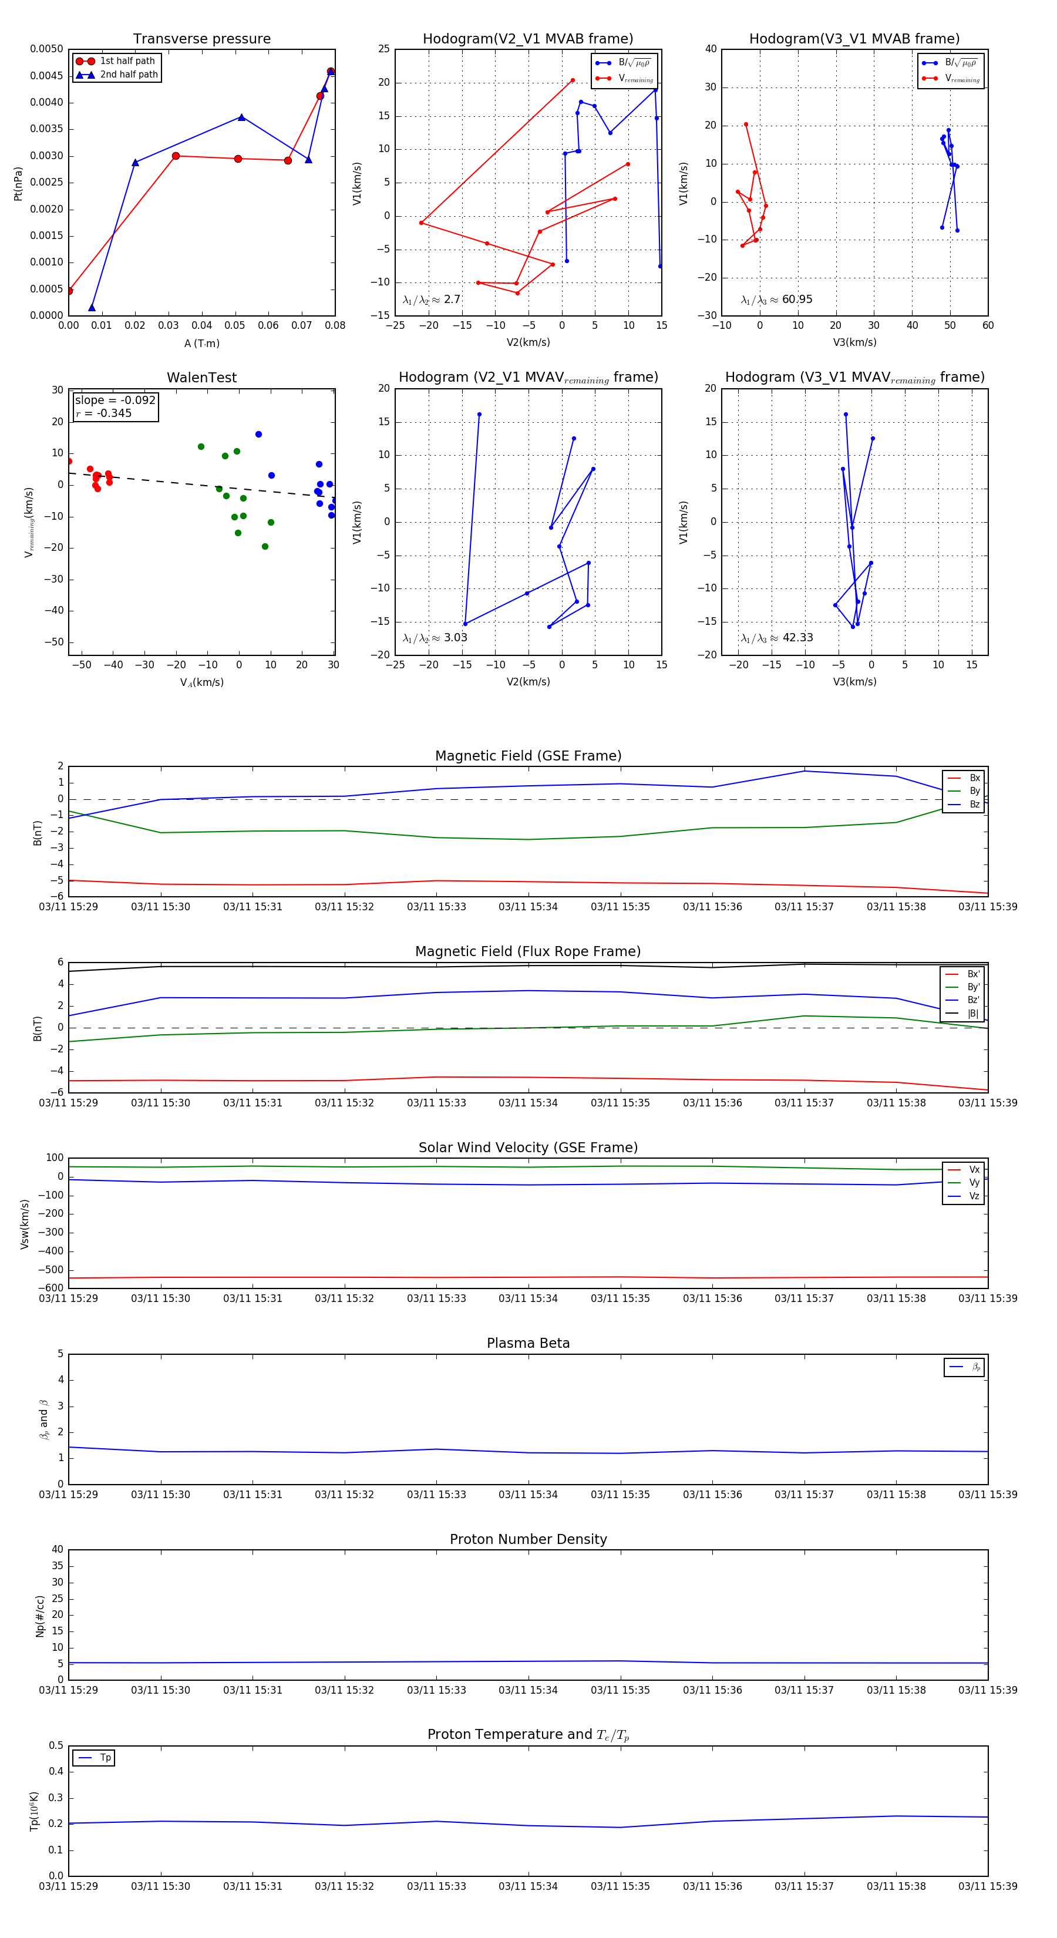The width and height of the screenshot is (1057, 1938).
Task: Select the Vz legend entry in solar wind plot
Action: (964, 1196)
